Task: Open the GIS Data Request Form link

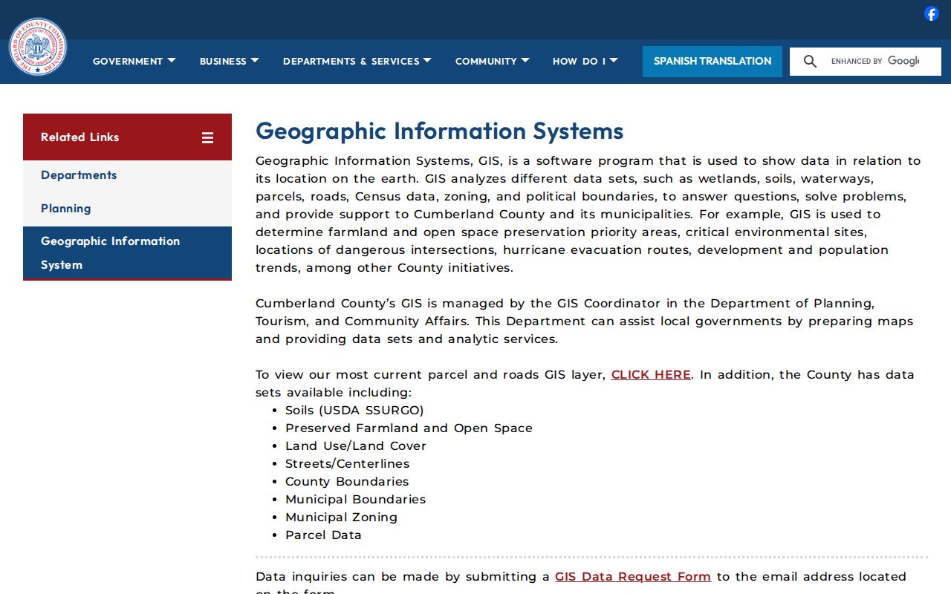Action: 633,577
